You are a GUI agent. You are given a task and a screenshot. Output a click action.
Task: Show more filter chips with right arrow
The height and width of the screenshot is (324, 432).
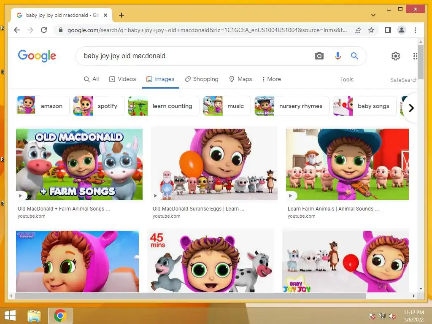411,108
